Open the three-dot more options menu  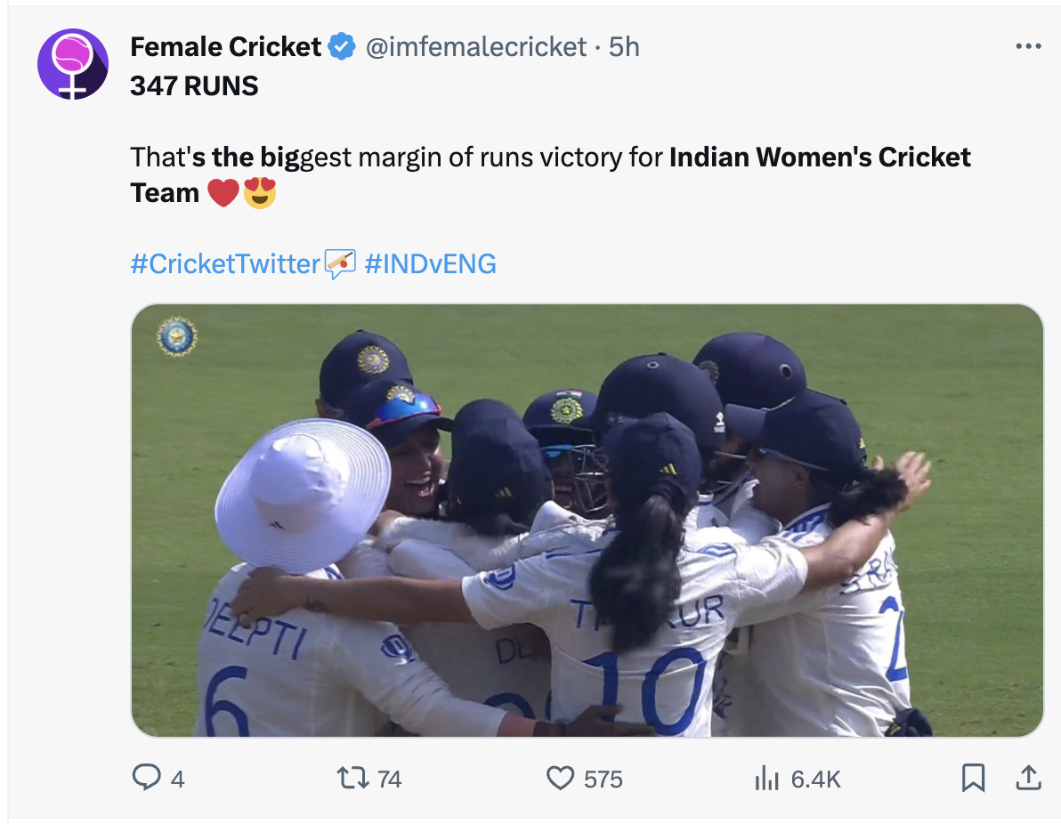point(1027,46)
